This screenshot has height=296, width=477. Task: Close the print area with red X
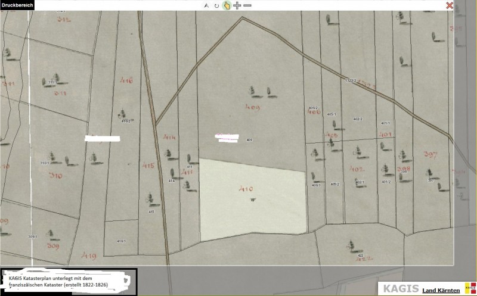pos(450,5)
